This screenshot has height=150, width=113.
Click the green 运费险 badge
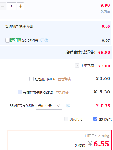16,40
